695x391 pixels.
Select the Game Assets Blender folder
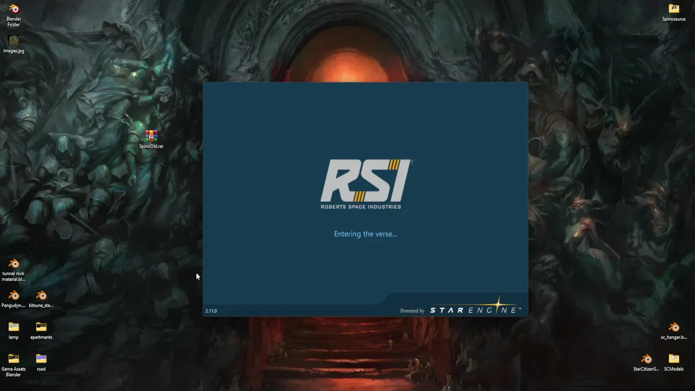(14, 365)
